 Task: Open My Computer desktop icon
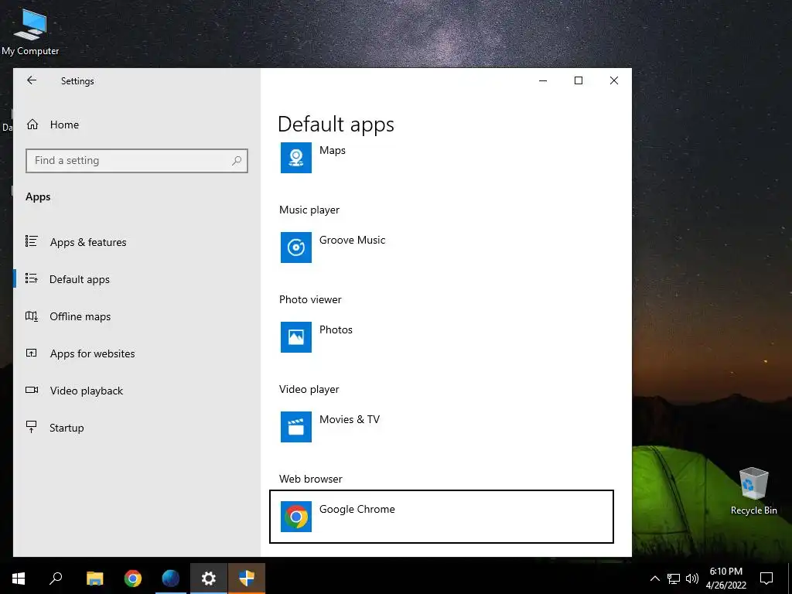pos(30,31)
